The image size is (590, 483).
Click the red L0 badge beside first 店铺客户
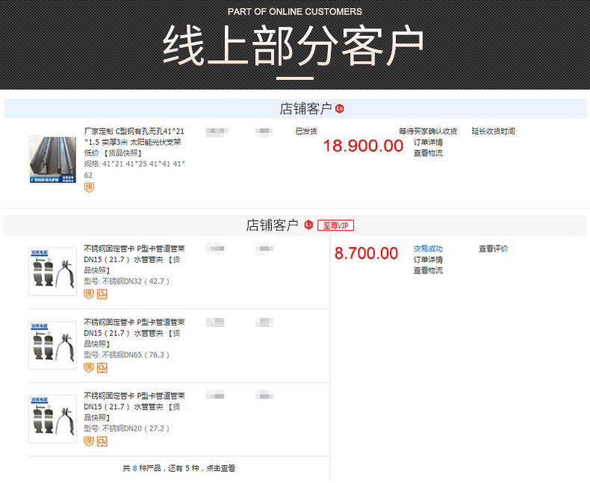(x=339, y=109)
